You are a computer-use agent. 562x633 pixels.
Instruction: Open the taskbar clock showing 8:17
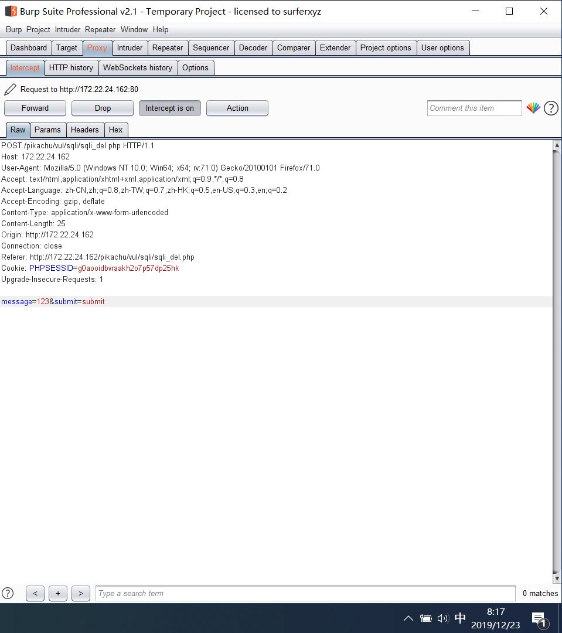[496, 618]
